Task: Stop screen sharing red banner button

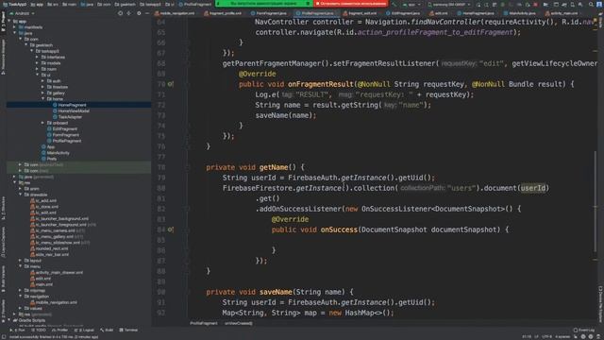Action: tap(351, 4)
